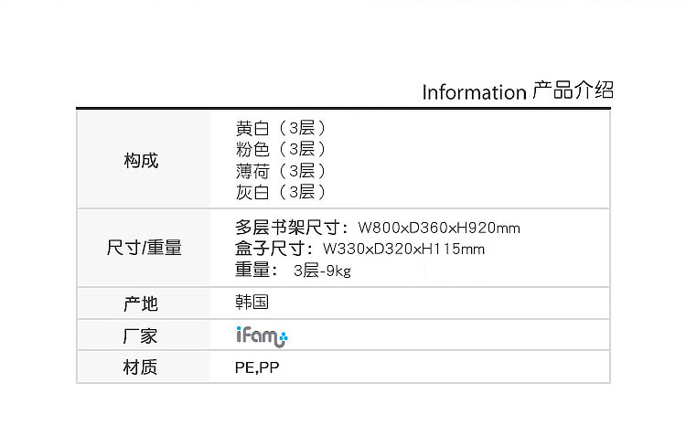Click the iFam brand logo
Image resolution: width=686 pixels, height=436 pixels.
tap(262, 336)
